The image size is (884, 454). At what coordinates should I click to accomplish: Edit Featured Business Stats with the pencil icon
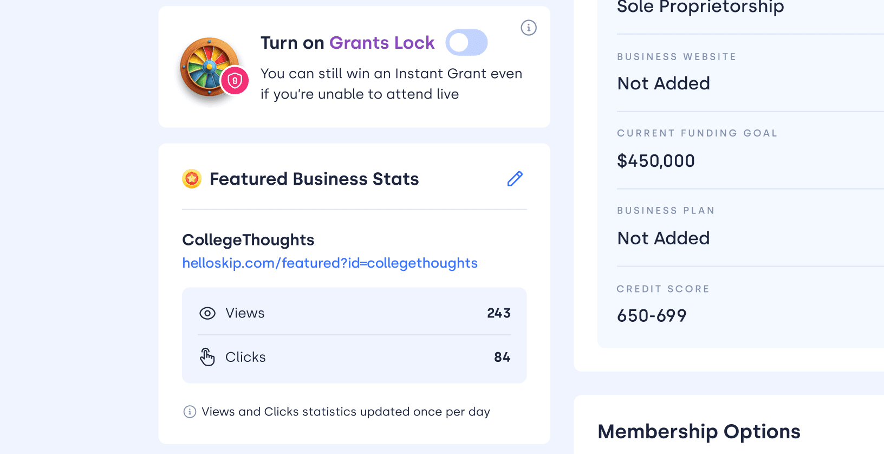pyautogui.click(x=514, y=179)
